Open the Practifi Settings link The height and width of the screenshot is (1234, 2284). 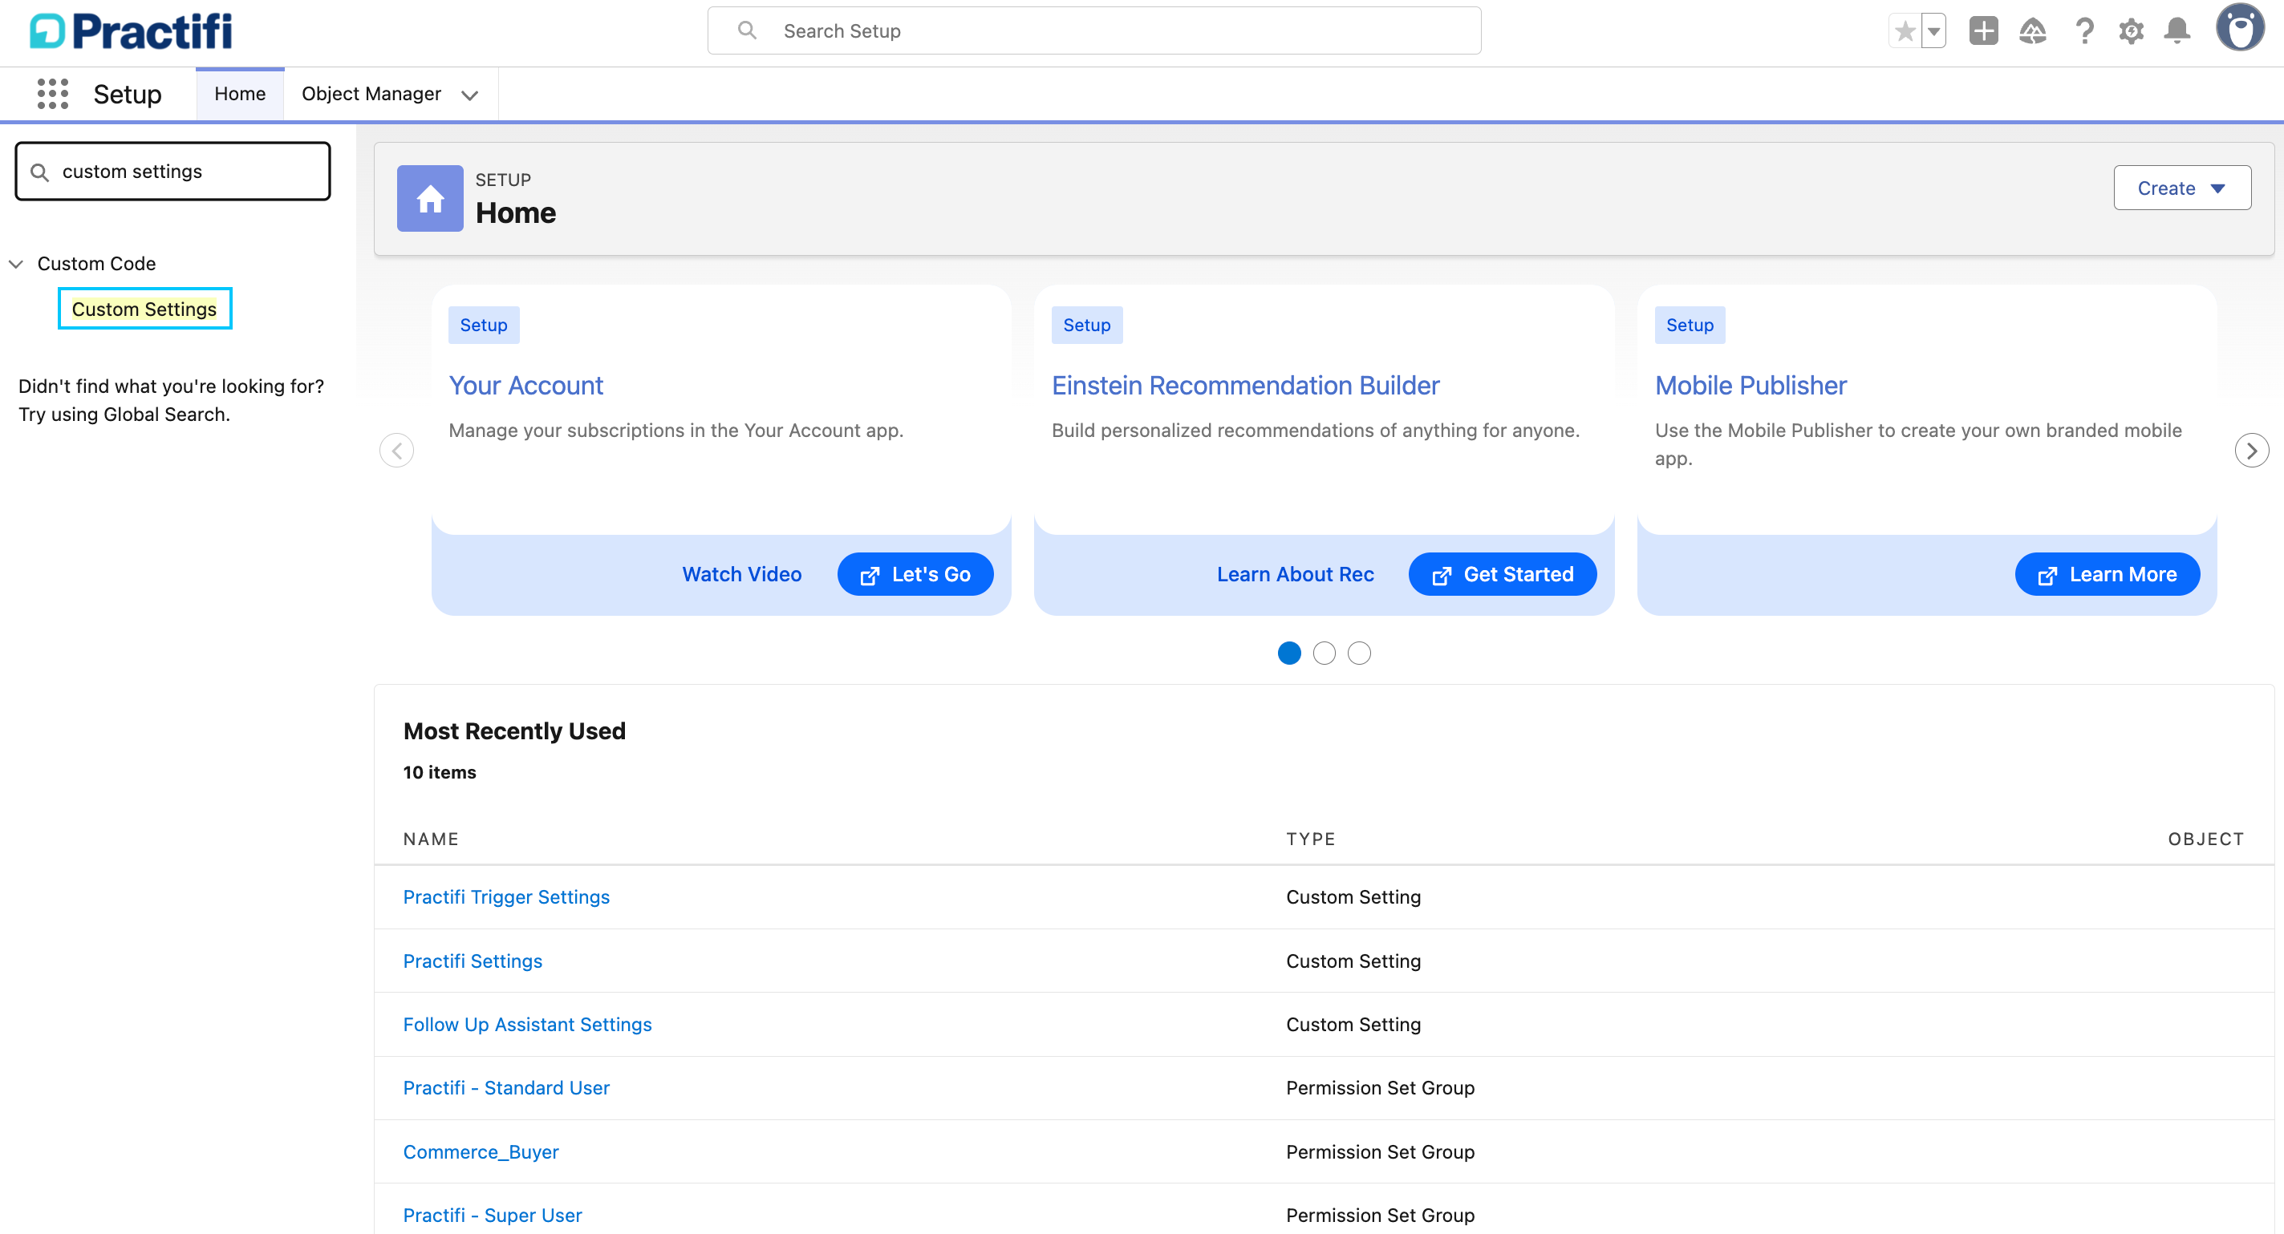click(473, 961)
